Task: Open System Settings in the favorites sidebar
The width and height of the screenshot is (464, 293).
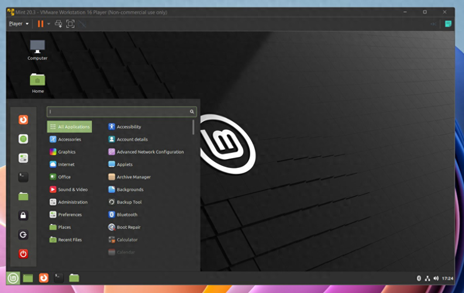Action: (x=23, y=158)
